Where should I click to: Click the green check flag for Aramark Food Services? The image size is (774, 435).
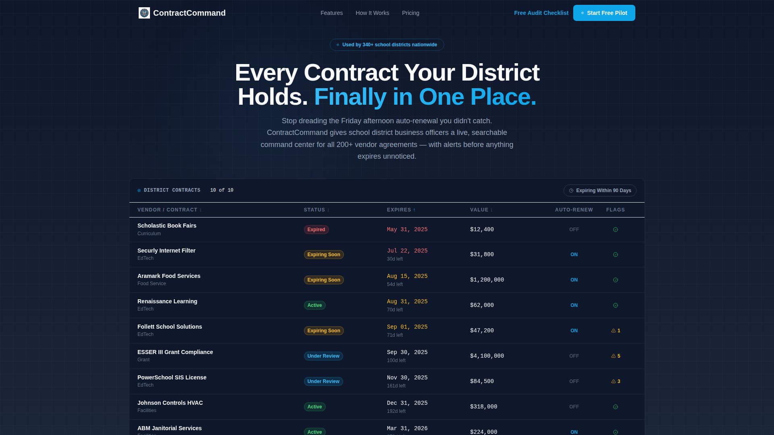point(615,280)
